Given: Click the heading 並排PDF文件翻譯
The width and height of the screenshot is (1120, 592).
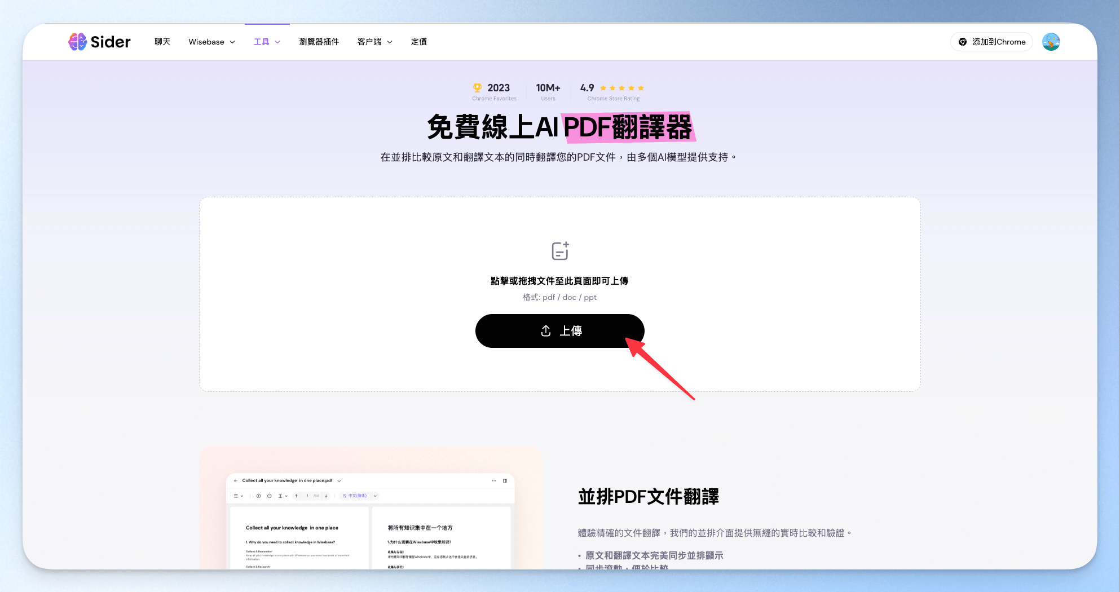Looking at the screenshot, I should click(649, 497).
